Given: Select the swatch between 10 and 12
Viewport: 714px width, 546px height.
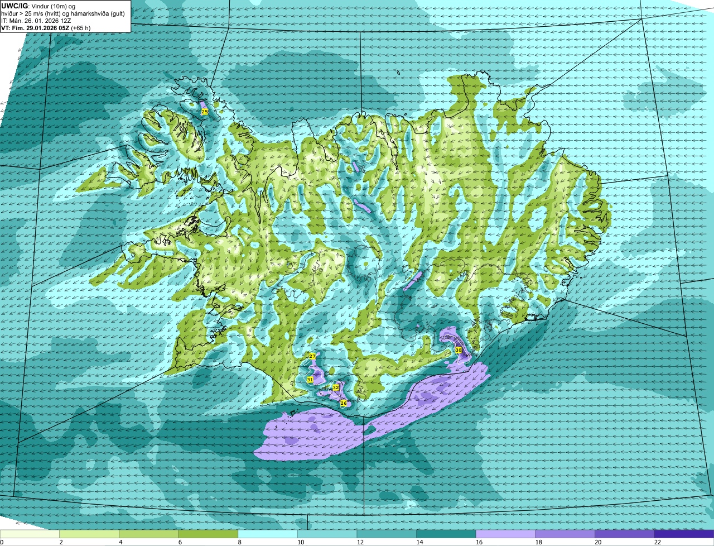Looking at the screenshot, I should pyautogui.click(x=327, y=534).
